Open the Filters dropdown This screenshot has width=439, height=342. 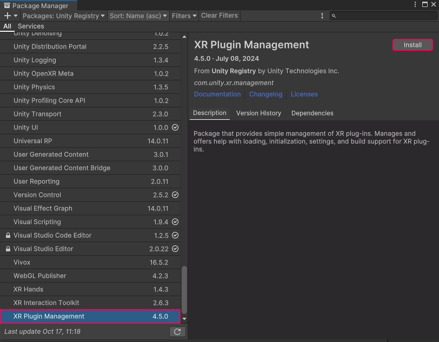click(184, 16)
